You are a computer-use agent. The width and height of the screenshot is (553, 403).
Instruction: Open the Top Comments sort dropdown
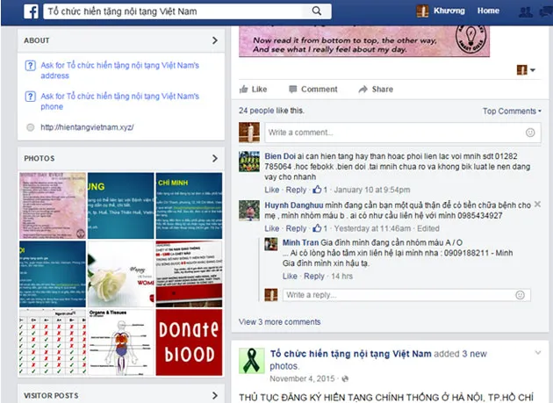[512, 112]
